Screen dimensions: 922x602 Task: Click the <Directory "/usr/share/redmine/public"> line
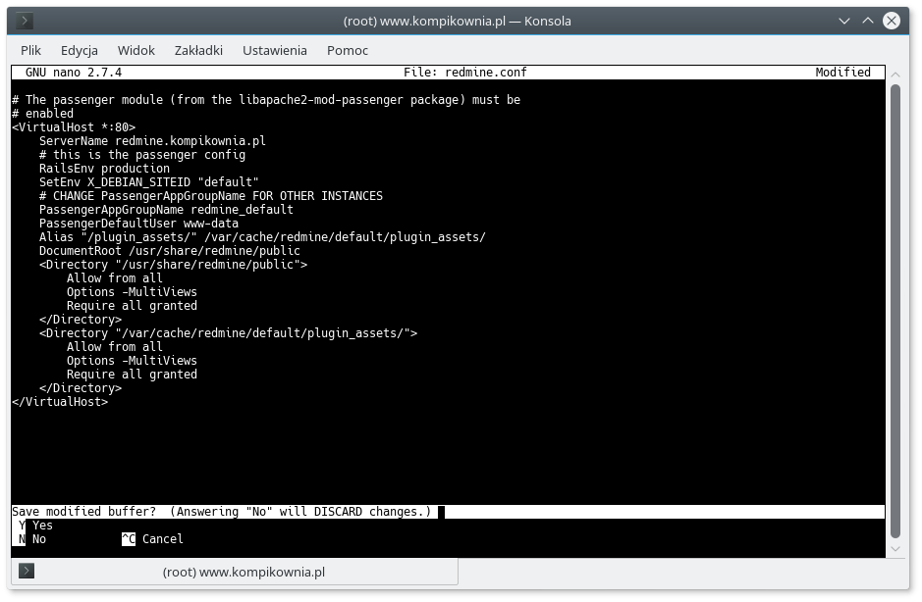click(173, 265)
